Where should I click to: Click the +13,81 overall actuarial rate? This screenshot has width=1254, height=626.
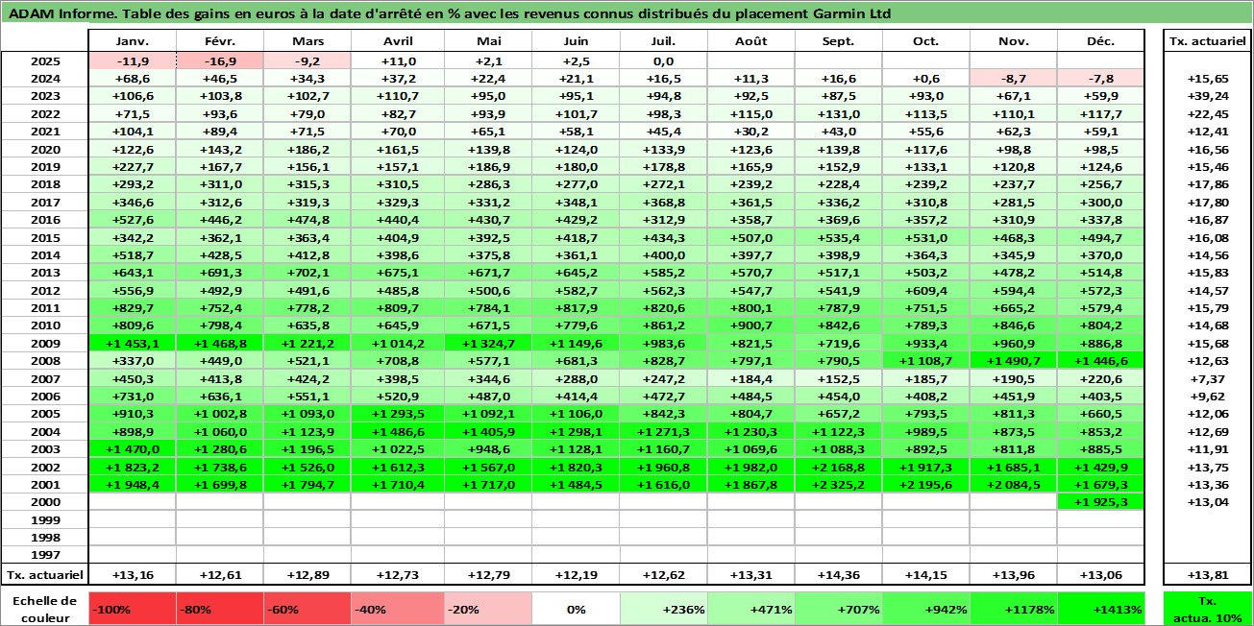[x=1208, y=574]
